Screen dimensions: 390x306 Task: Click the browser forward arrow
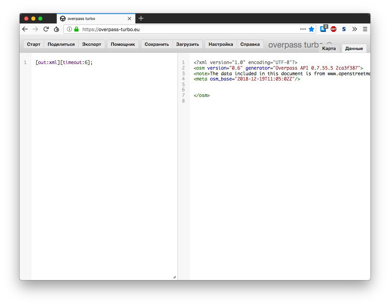click(x=35, y=29)
